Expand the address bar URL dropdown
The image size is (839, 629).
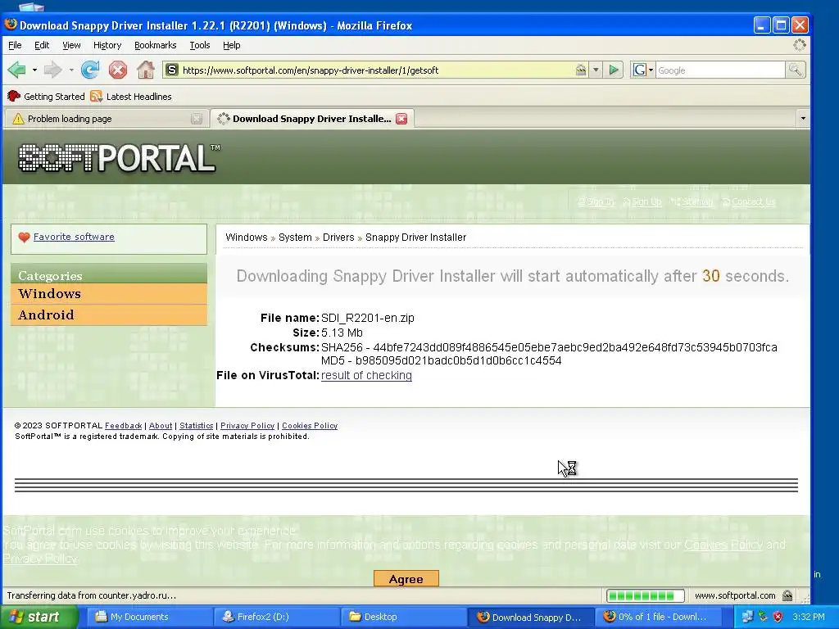[x=596, y=70]
